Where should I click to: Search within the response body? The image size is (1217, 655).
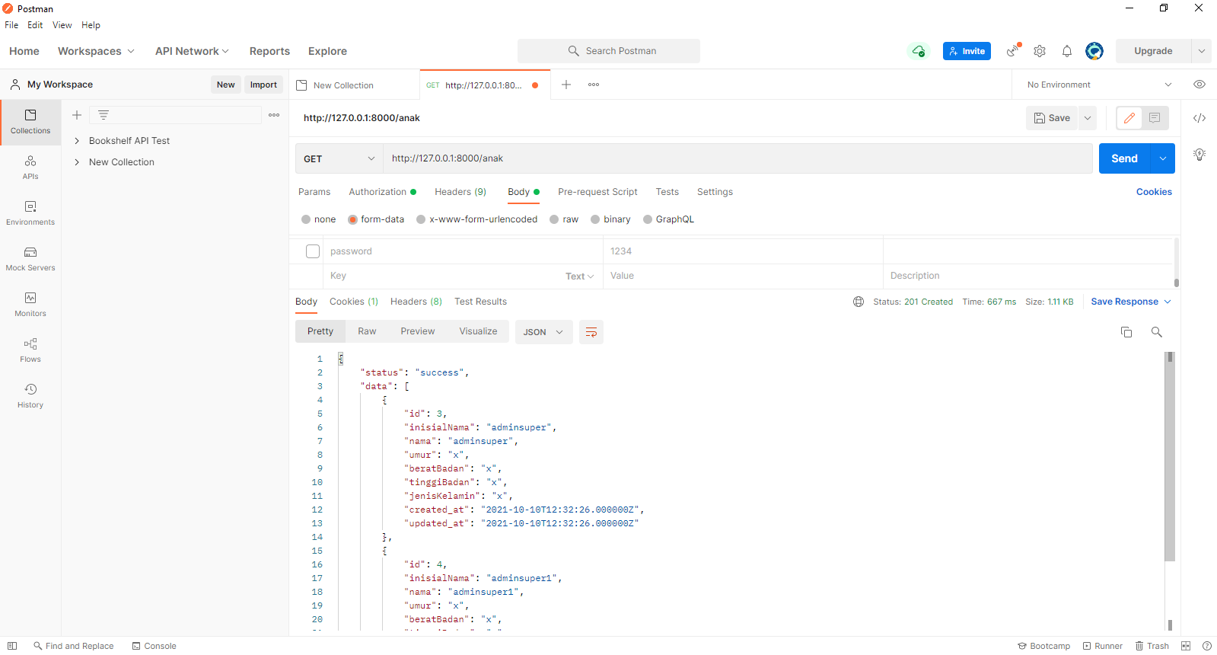coord(1157,332)
